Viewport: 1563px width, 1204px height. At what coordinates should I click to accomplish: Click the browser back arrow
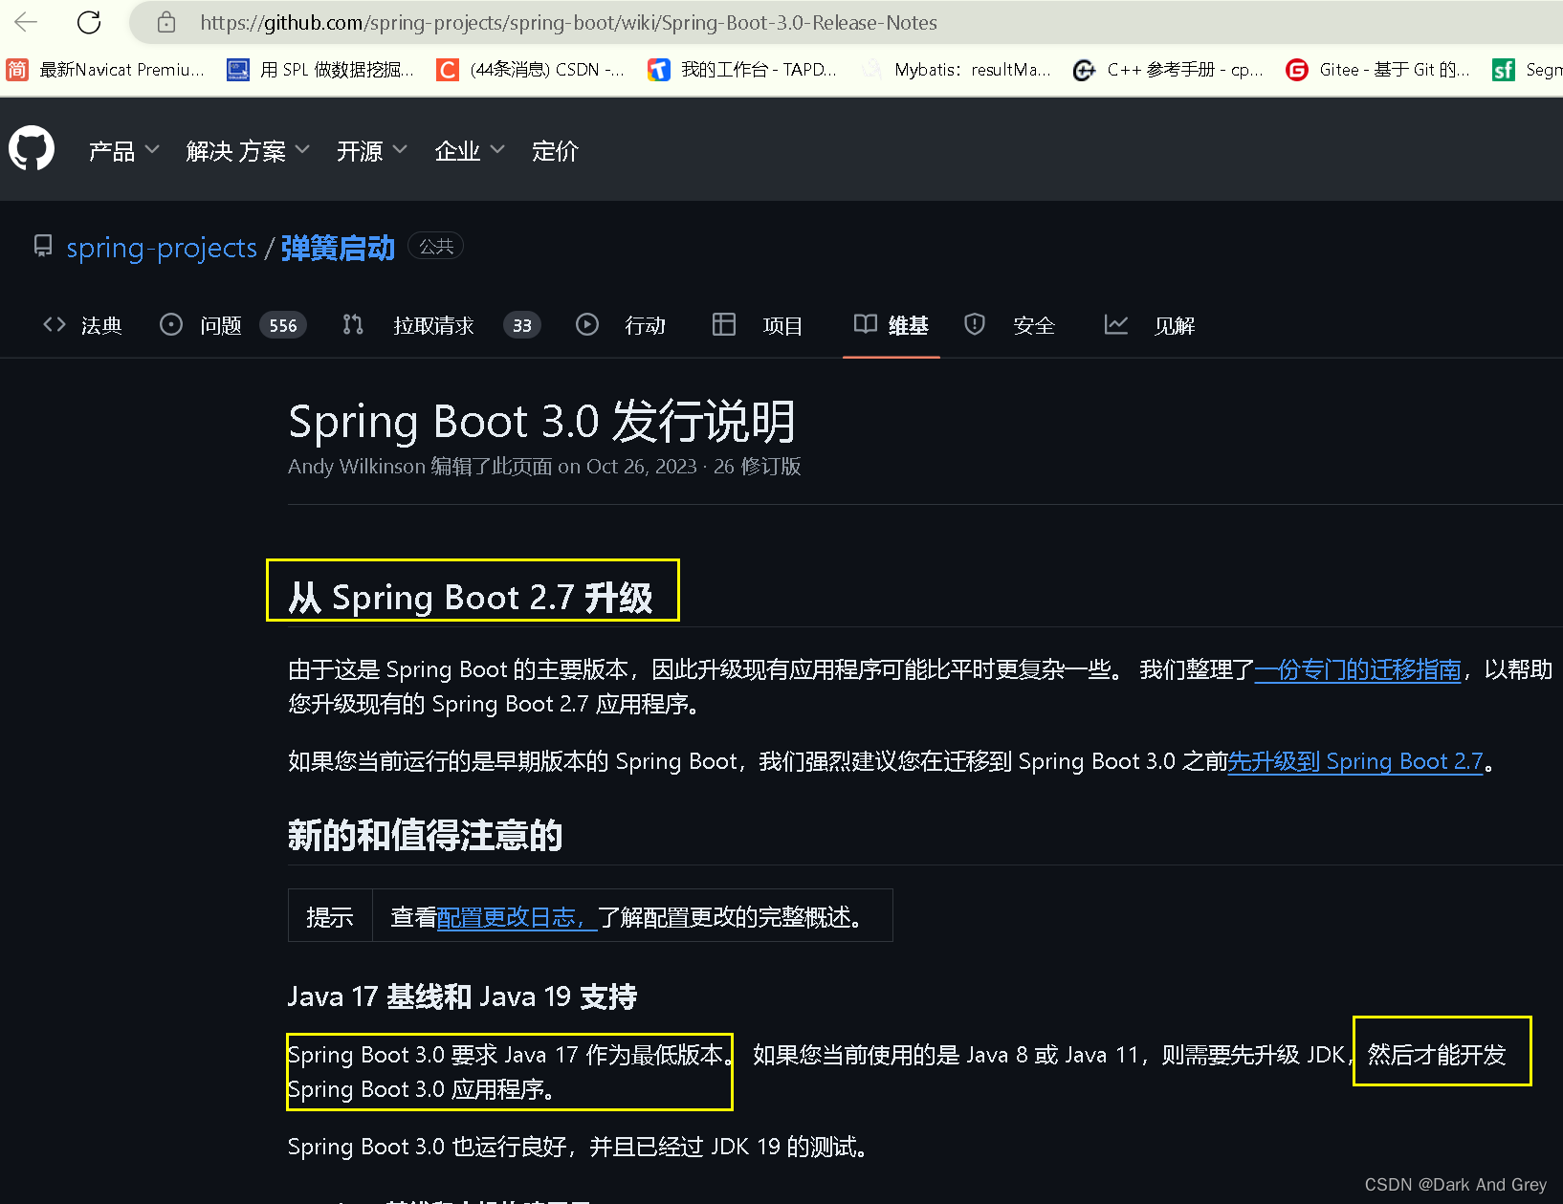coord(26,22)
